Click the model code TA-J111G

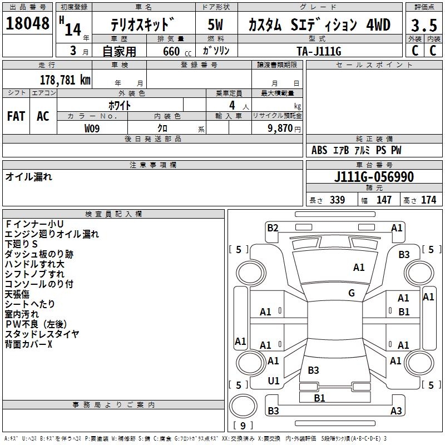pyautogui.click(x=319, y=51)
